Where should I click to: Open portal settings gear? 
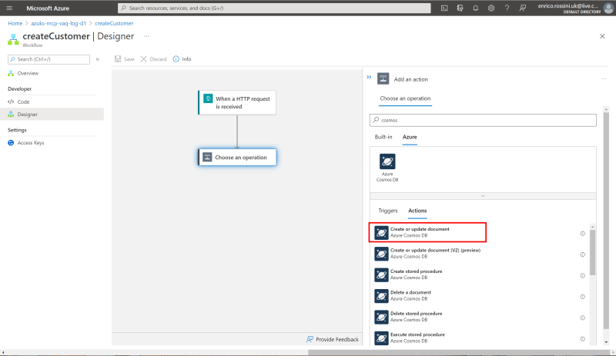coord(491,8)
